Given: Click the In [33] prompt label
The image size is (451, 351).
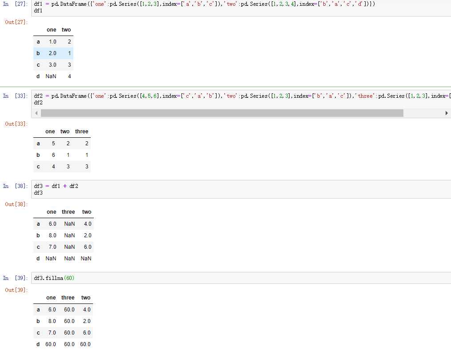Looking at the screenshot, I should click(15, 96).
